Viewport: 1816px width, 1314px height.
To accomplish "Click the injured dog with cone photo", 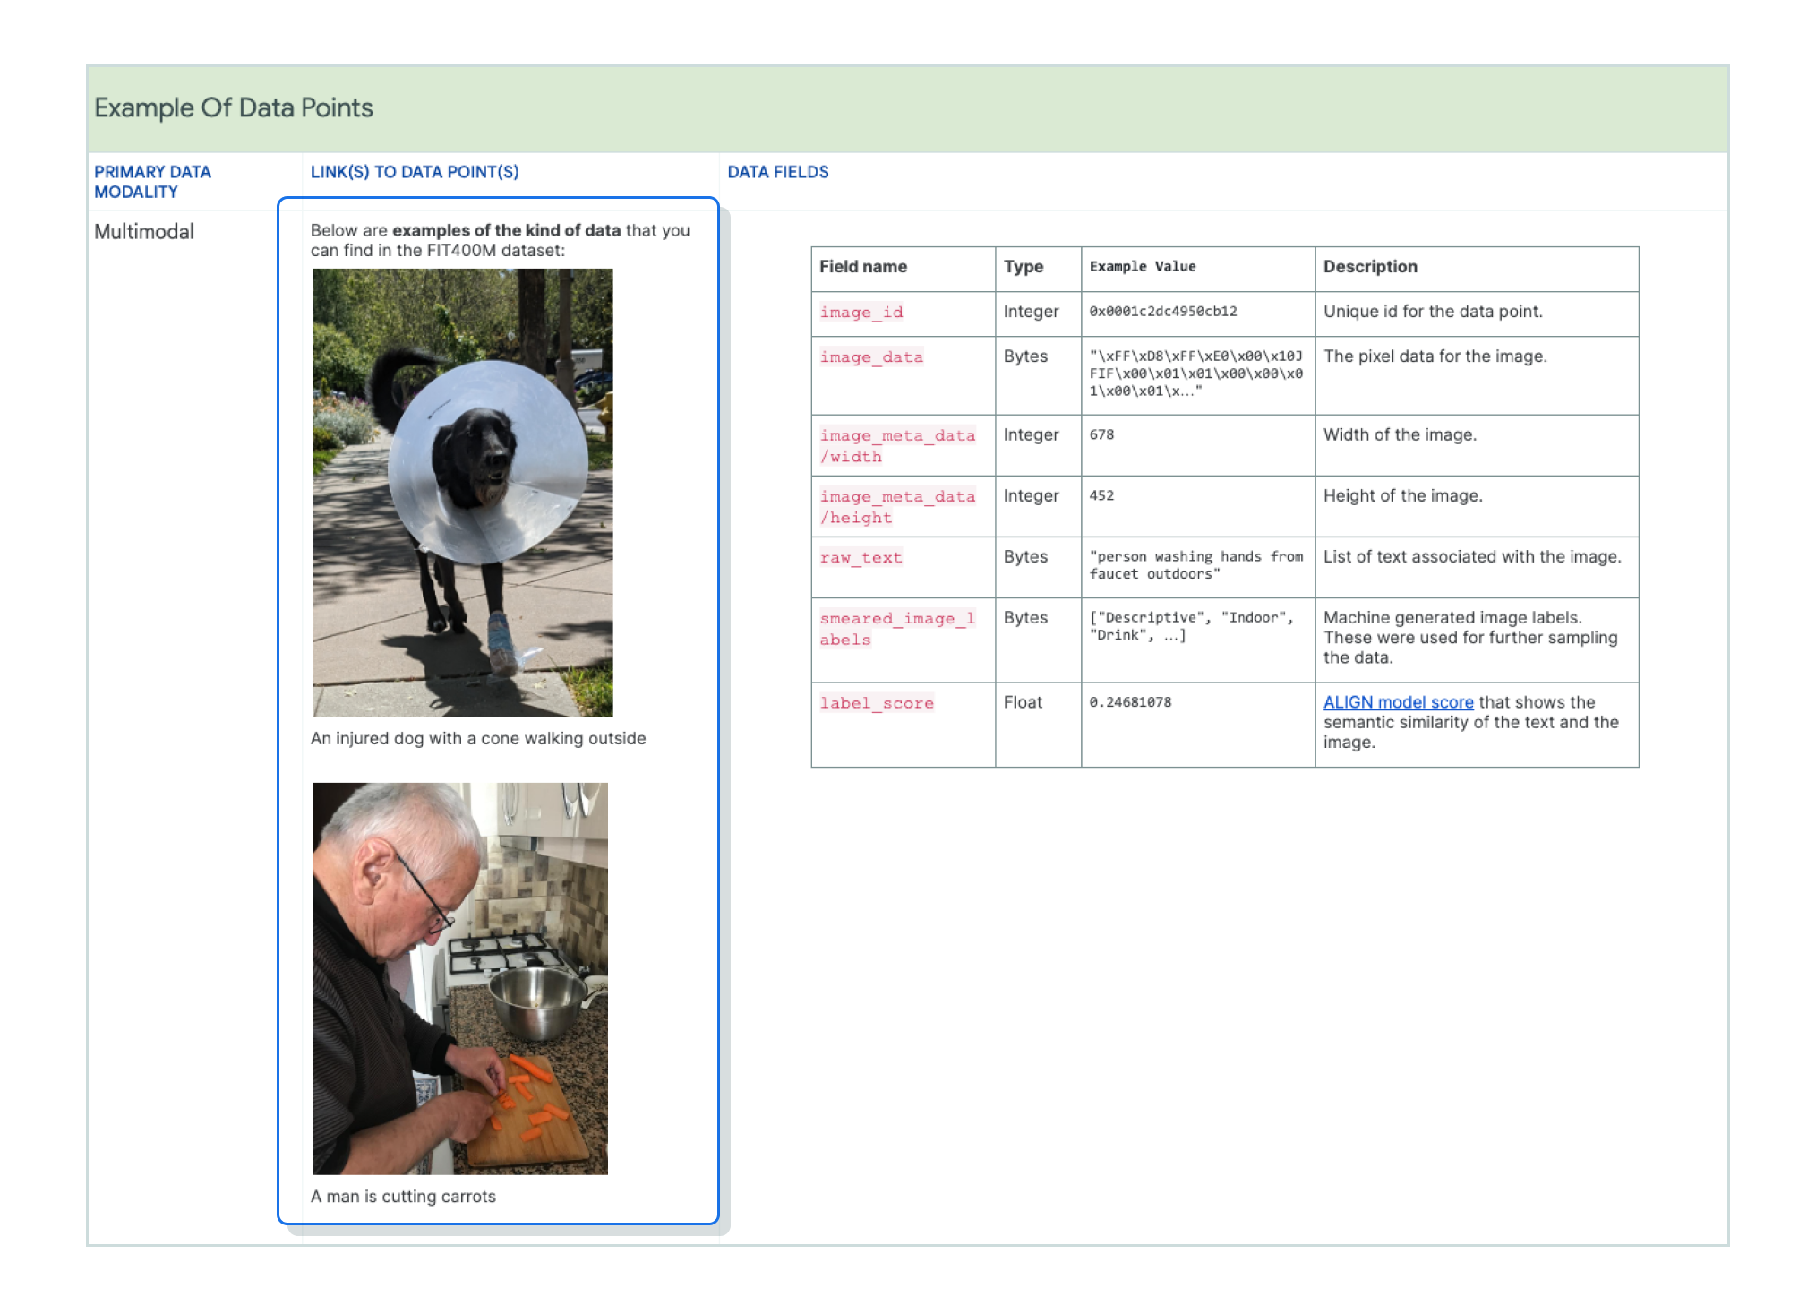I will (x=463, y=493).
